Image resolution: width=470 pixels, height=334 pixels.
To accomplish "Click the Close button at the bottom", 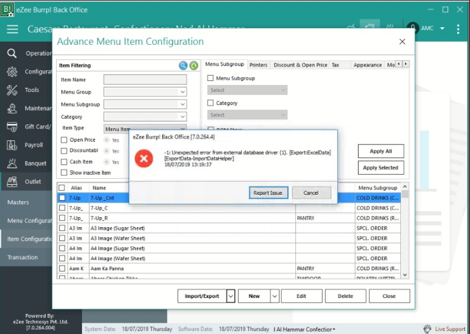I will 389,296.
